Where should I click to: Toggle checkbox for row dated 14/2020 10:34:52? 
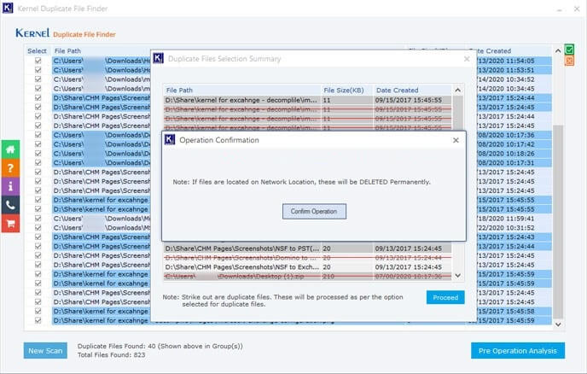click(x=38, y=79)
